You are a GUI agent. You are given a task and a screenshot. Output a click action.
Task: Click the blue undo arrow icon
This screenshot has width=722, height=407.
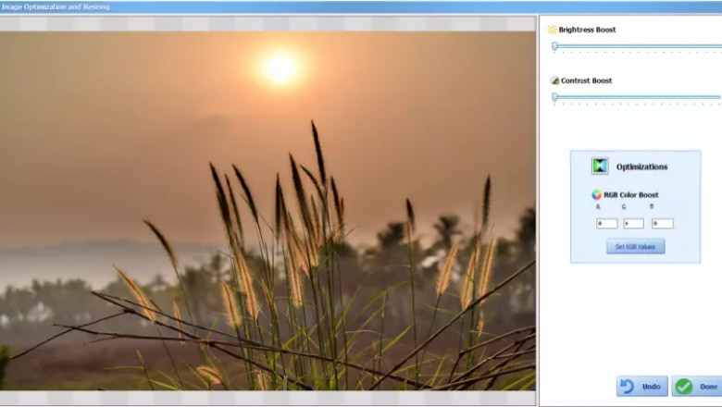point(628,386)
